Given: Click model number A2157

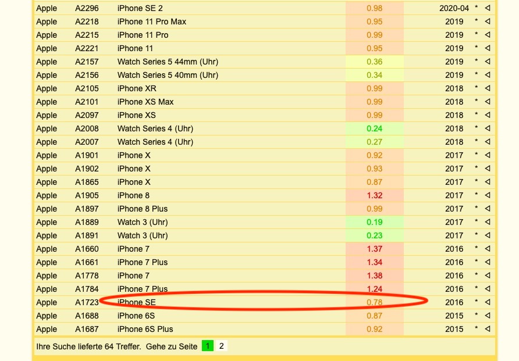Looking at the screenshot, I should (87, 62).
